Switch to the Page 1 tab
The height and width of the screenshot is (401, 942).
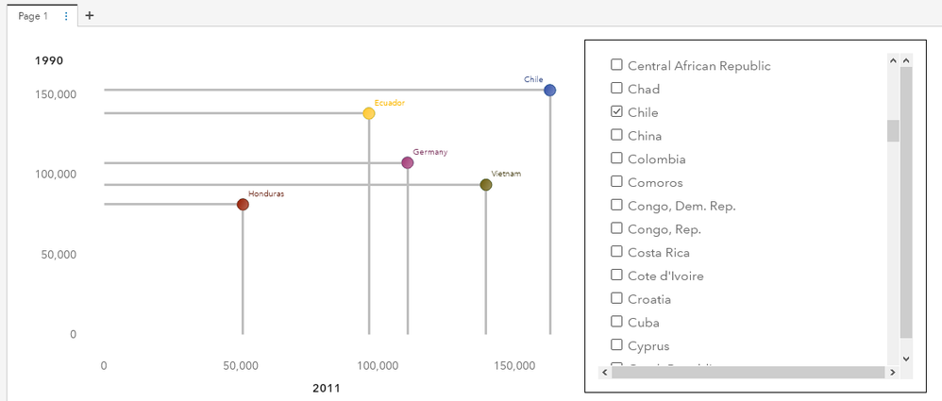pyautogui.click(x=33, y=16)
